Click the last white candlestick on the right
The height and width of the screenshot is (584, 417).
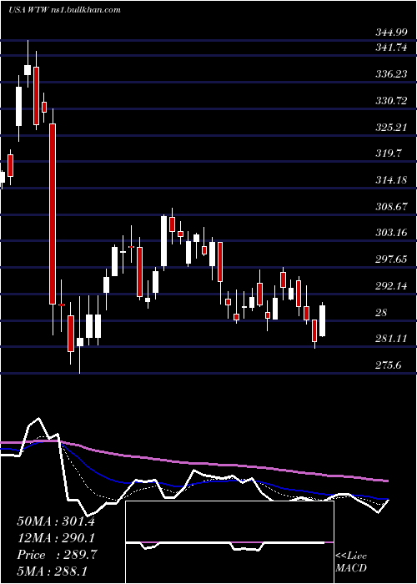pyautogui.click(x=323, y=321)
